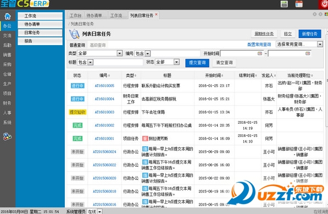Open the calendar icon in top bar
The height and width of the screenshot is (214, 328).
pos(299,4)
